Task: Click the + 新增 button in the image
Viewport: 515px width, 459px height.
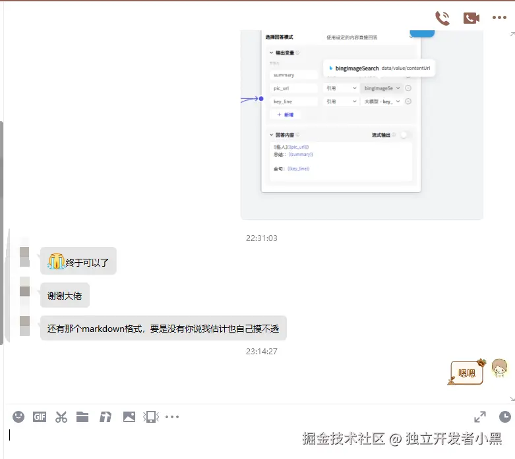Action: (x=285, y=115)
